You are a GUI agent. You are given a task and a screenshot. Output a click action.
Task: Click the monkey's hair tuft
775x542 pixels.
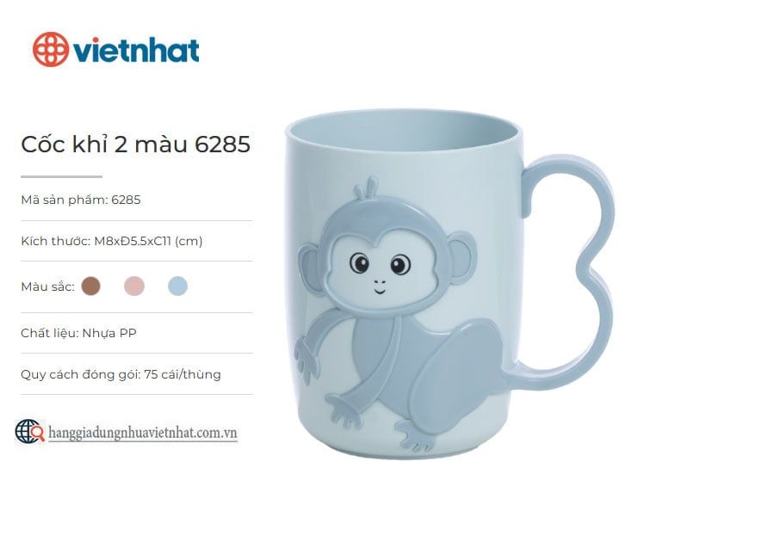pos(367,188)
